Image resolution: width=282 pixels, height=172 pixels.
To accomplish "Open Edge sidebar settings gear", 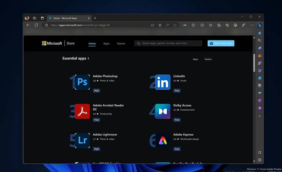I will 260,160.
